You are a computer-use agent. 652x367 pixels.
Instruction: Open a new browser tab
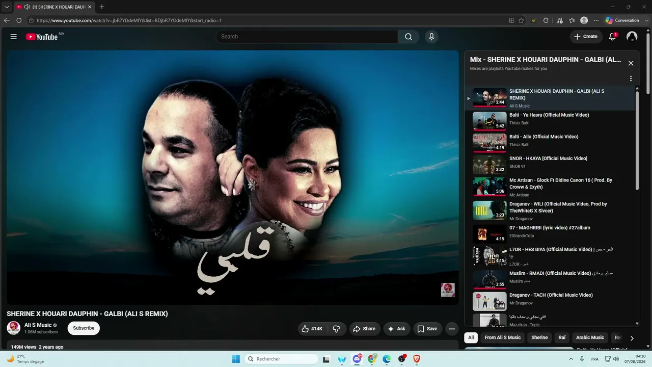102,7
